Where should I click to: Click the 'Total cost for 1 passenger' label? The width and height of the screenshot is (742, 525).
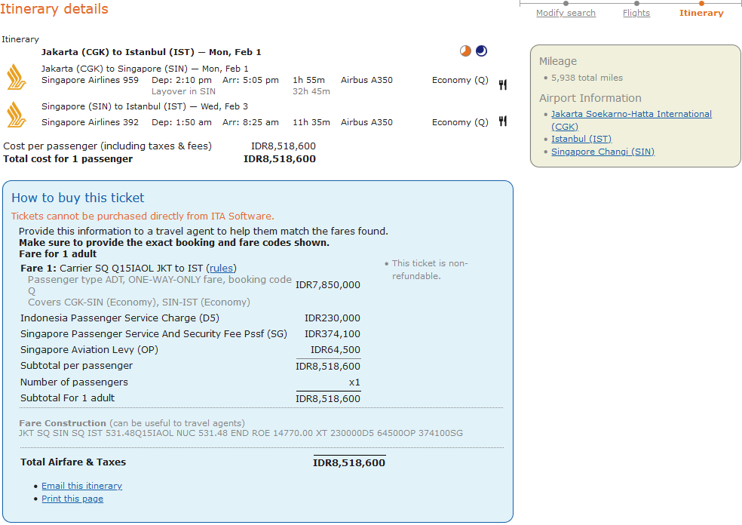pyautogui.click(x=68, y=159)
